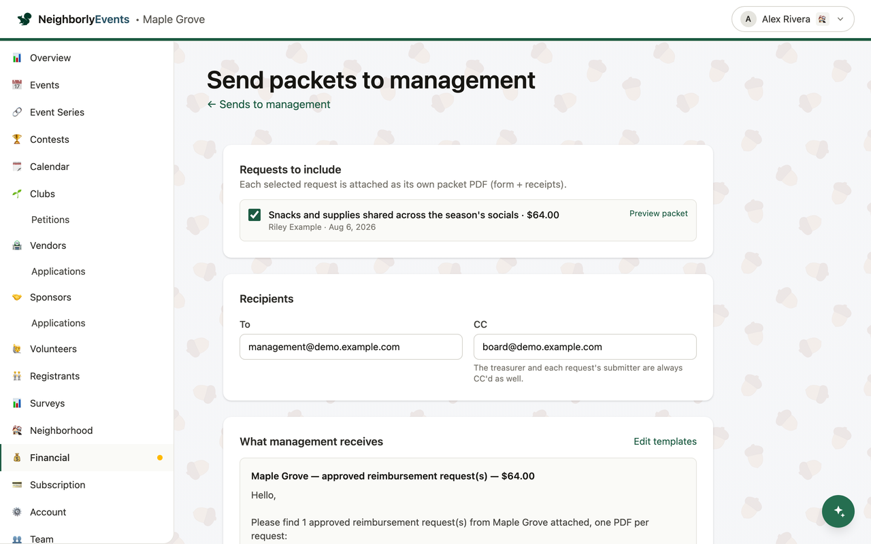This screenshot has width=871, height=544.
Task: Click the 'Riley Example · Aug 6, 2026' line
Action: (x=322, y=227)
